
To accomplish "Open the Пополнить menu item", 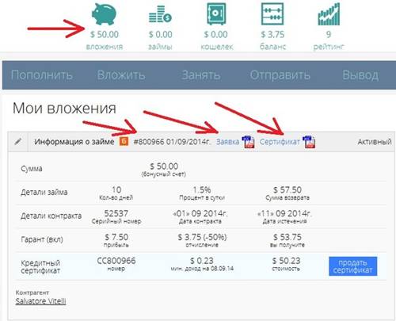I will point(42,75).
